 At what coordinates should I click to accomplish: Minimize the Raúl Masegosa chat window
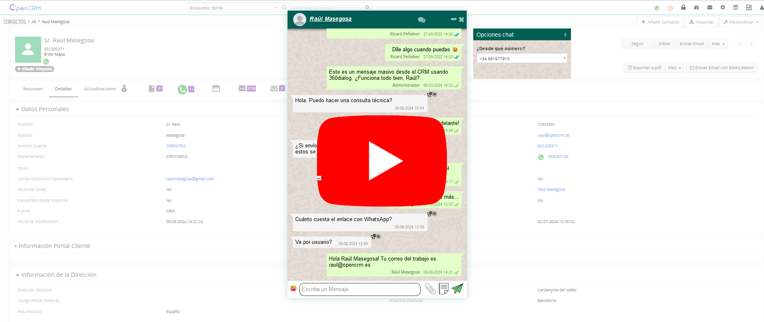click(454, 19)
